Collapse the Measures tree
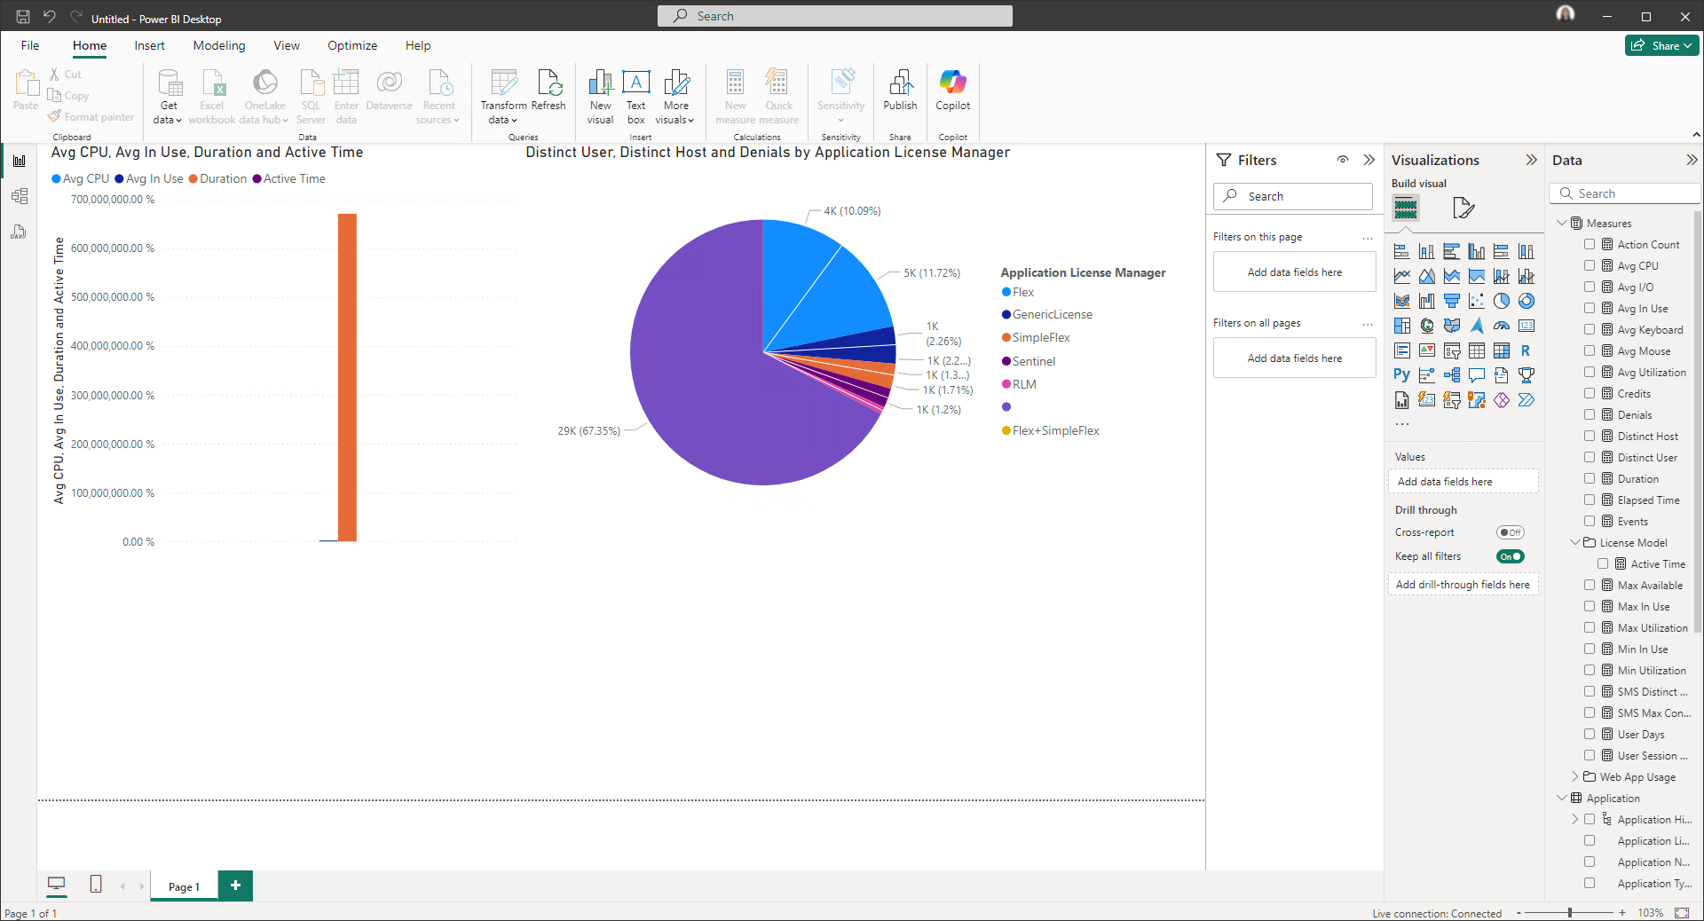This screenshot has height=921, width=1704. [x=1563, y=223]
